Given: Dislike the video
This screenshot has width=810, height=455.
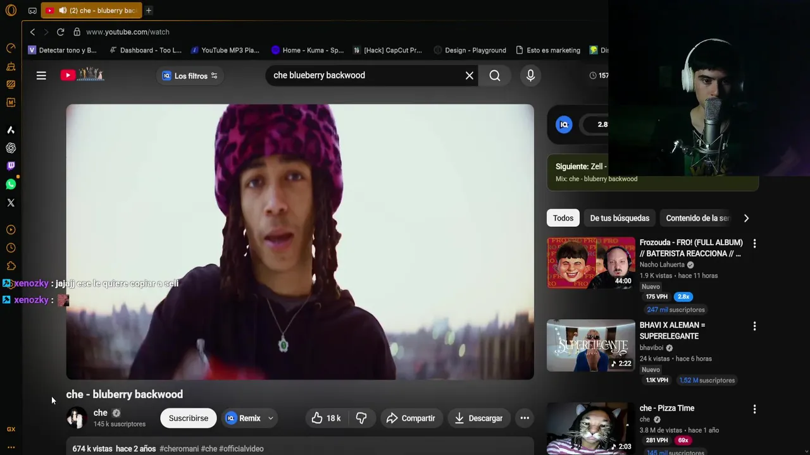Looking at the screenshot, I should coord(361,418).
